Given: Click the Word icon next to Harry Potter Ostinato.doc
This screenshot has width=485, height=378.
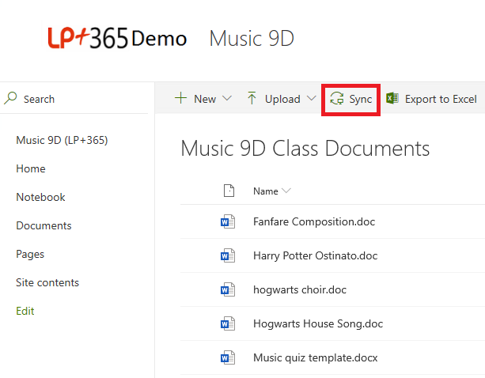Looking at the screenshot, I should coord(228,255).
